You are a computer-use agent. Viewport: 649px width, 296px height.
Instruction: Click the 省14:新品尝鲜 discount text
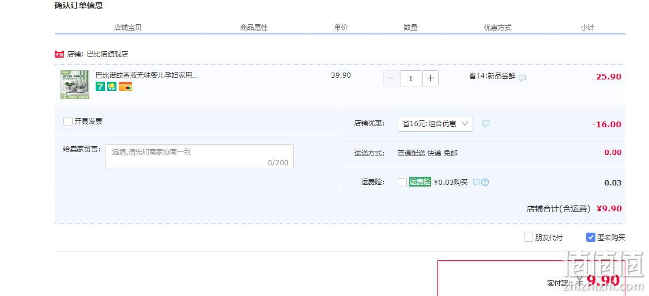point(492,76)
